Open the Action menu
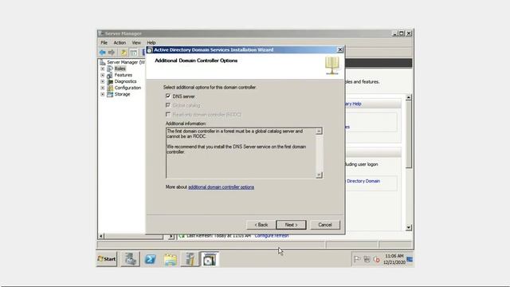This screenshot has height=287, width=510. tap(120, 42)
